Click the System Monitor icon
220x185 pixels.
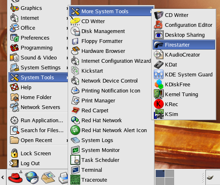coord(75,150)
